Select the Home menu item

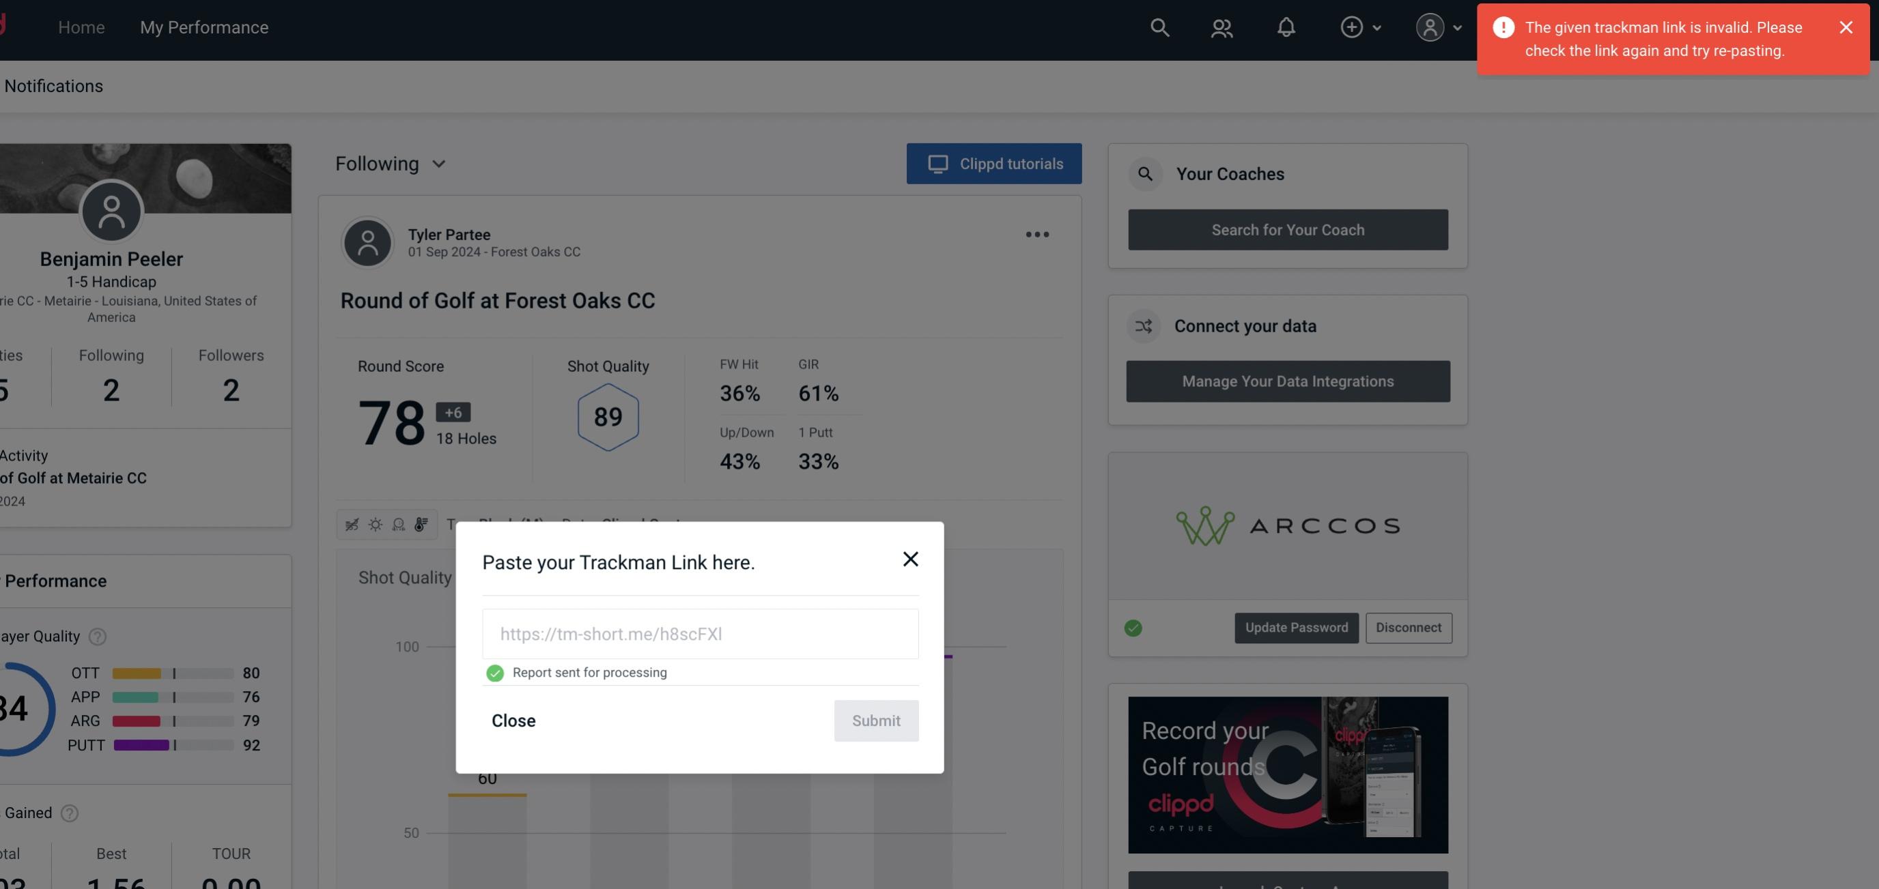click(x=81, y=27)
